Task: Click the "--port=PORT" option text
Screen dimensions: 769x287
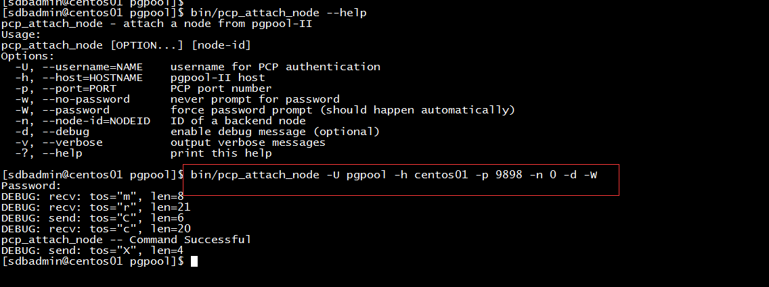Action: (x=79, y=88)
